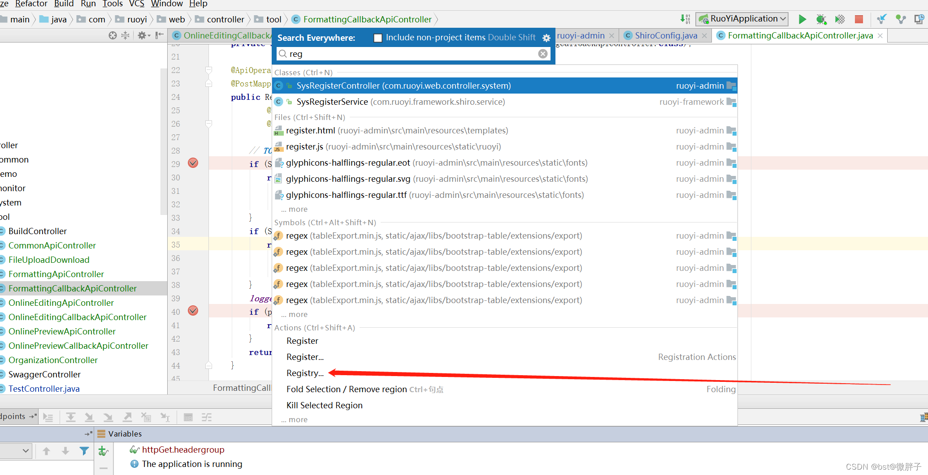
Task: Open the Run menu
Action: tap(88, 4)
